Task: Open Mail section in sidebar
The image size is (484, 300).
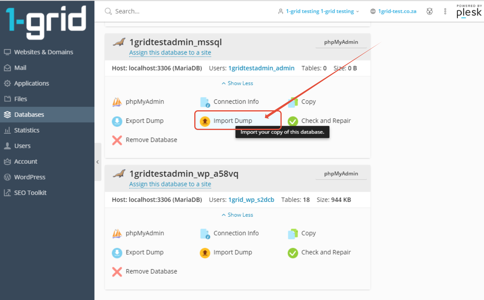Action: tap(47, 68)
